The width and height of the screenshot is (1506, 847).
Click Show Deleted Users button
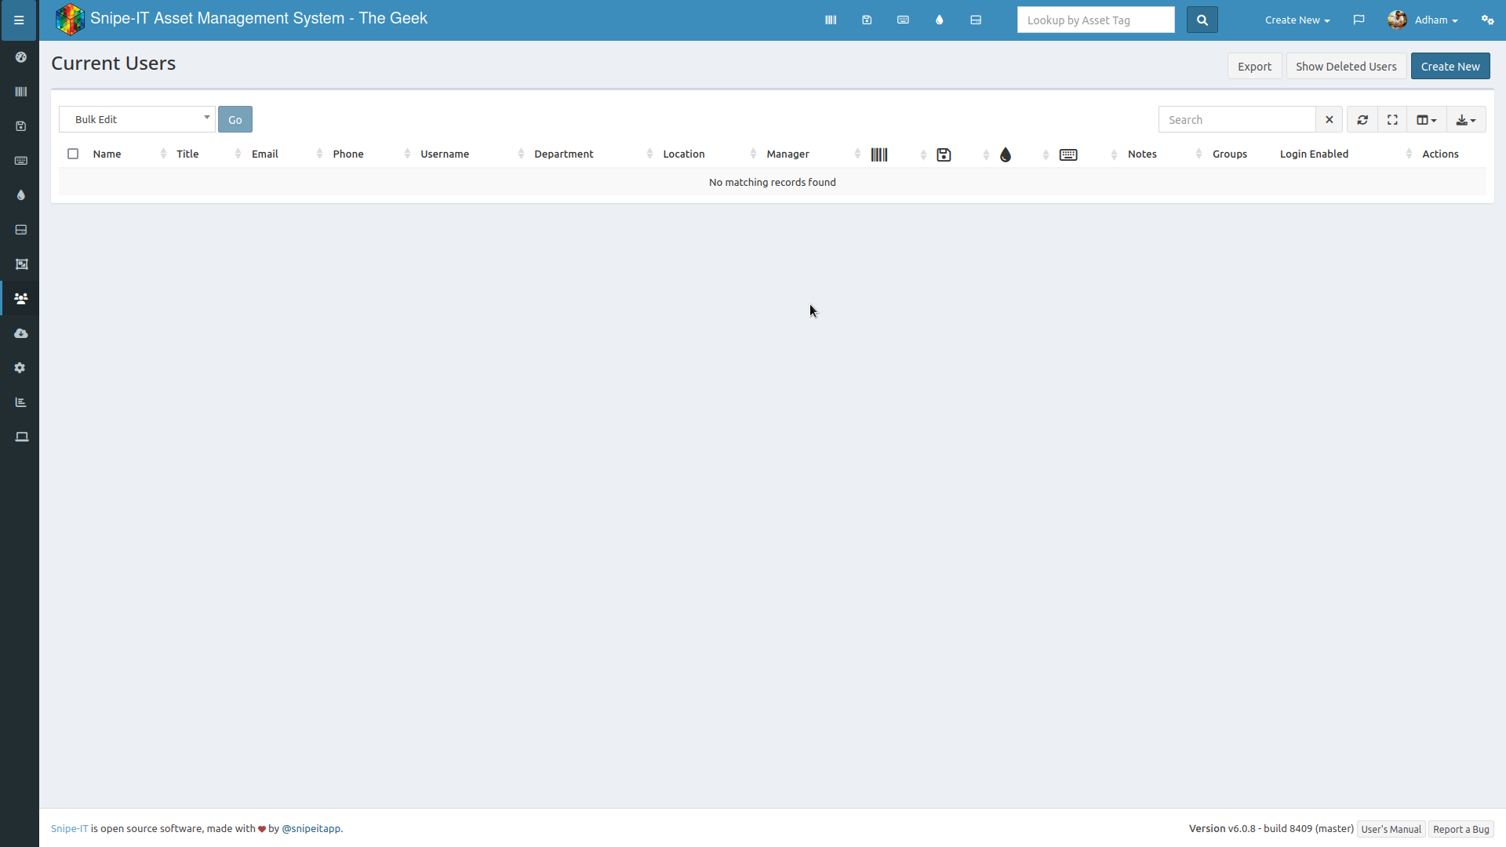pyautogui.click(x=1345, y=67)
